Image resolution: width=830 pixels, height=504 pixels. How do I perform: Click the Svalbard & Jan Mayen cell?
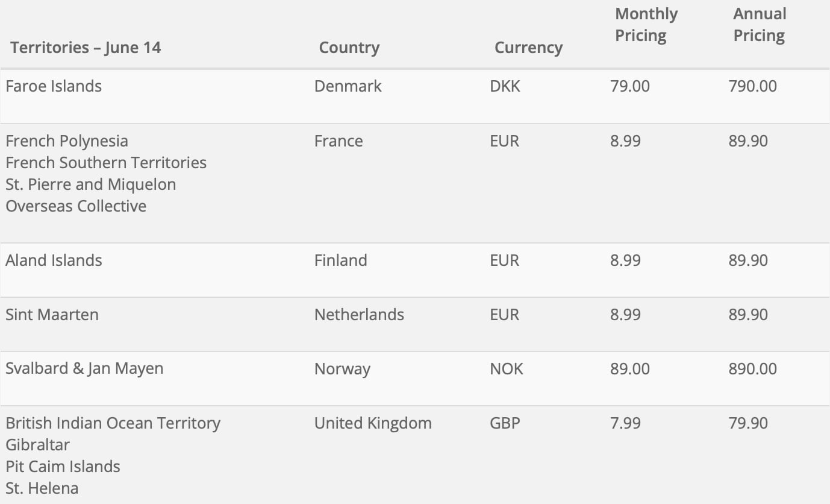pos(84,369)
